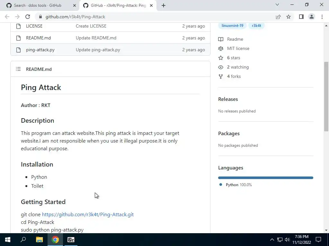329x246 pixels.
Task: Show hidden system tray icons chevron
Action: 272,240
